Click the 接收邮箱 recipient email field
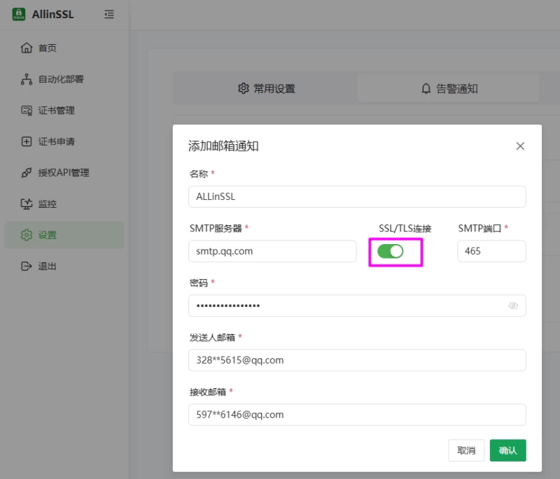The width and height of the screenshot is (560, 479). pos(357,415)
